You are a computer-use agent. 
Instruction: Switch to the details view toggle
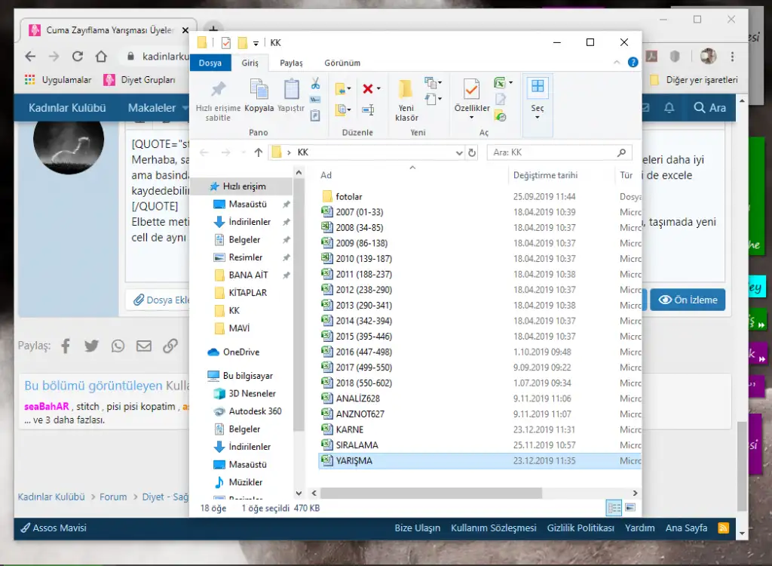pyautogui.click(x=614, y=508)
